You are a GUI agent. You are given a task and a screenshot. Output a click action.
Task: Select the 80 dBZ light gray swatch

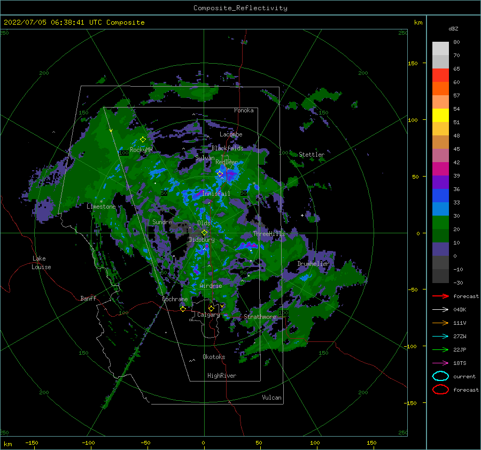point(440,48)
